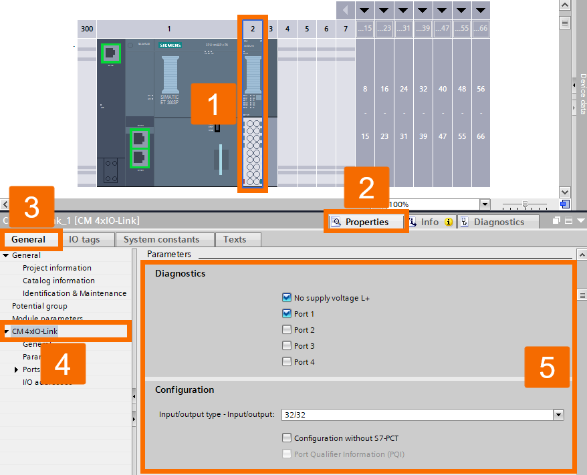Select CM 4xIO-Link in the tree
The height and width of the screenshot is (475, 587).
coord(35,331)
